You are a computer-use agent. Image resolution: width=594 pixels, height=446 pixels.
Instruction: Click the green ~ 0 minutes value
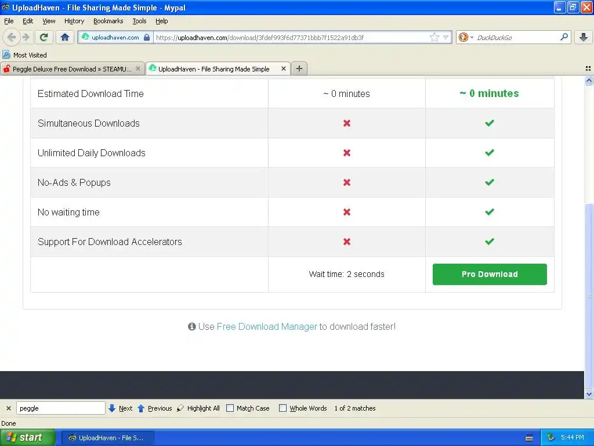pos(490,93)
